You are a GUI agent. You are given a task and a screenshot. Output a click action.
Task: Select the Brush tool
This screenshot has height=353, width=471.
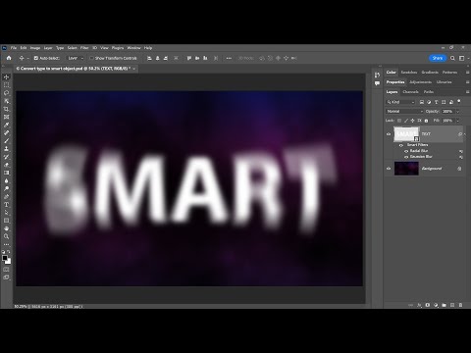click(6, 141)
